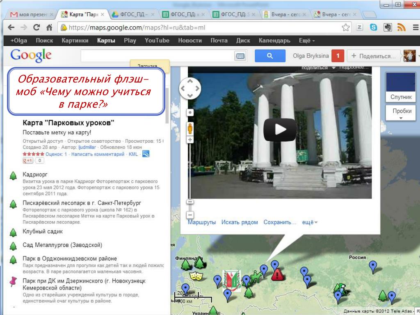Viewport: 420px width, 315px height.
Task: Open a new browser tab
Action: (370, 14)
